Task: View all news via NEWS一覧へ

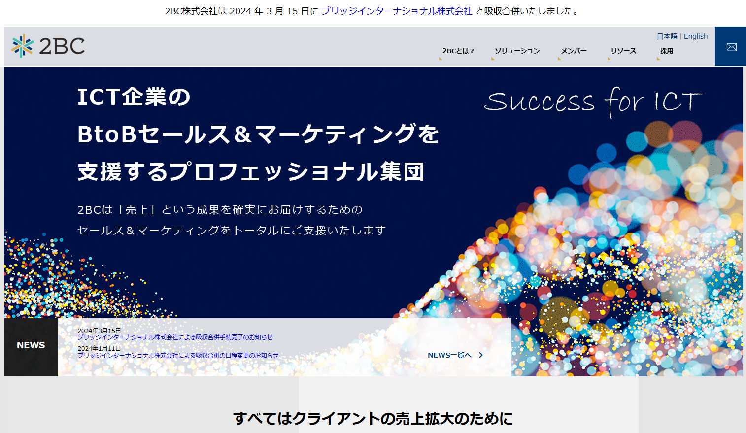Action: pos(449,355)
